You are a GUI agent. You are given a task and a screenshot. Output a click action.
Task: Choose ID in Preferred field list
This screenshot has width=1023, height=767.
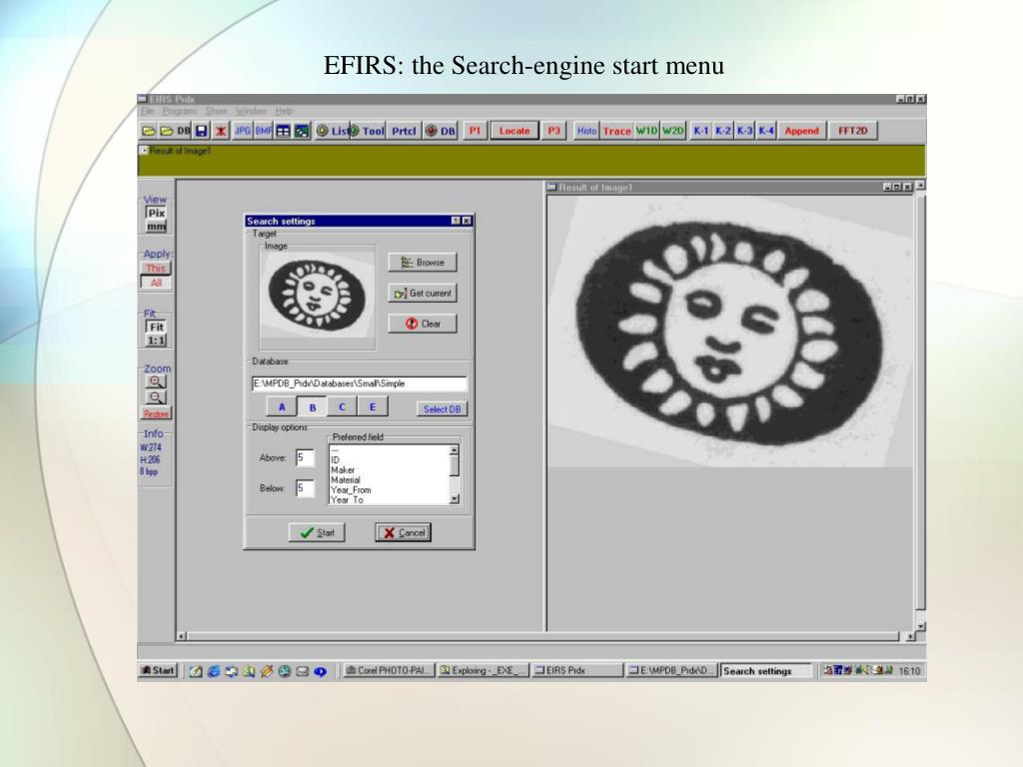pyautogui.click(x=335, y=459)
